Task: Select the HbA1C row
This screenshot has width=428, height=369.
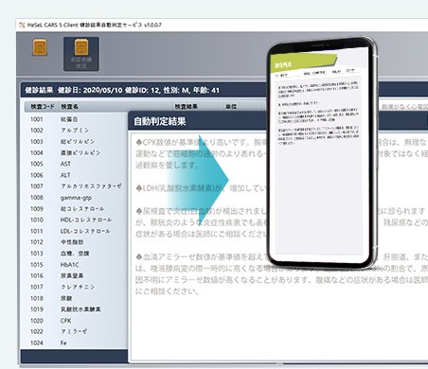Action: (x=76, y=265)
